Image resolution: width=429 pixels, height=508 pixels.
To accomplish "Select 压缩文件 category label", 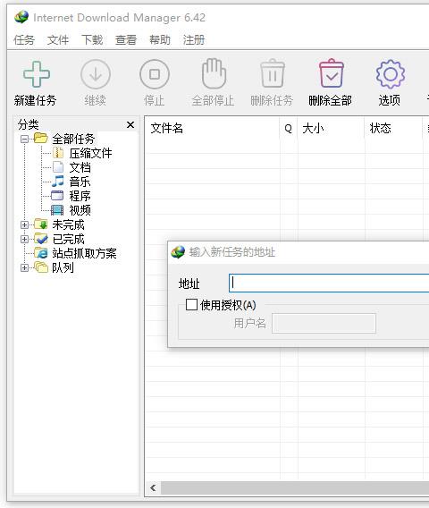I will [90, 153].
